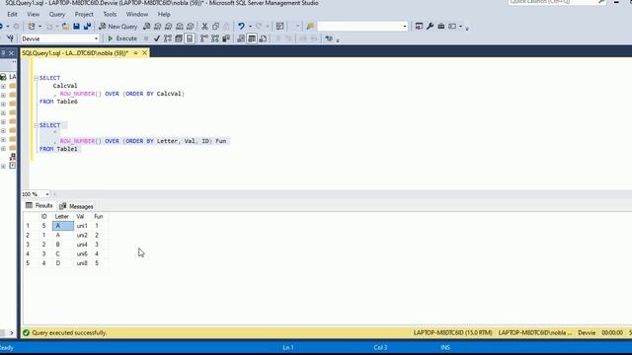
Task: Click the Analysis Services DAX Query icon
Action: 191,27
